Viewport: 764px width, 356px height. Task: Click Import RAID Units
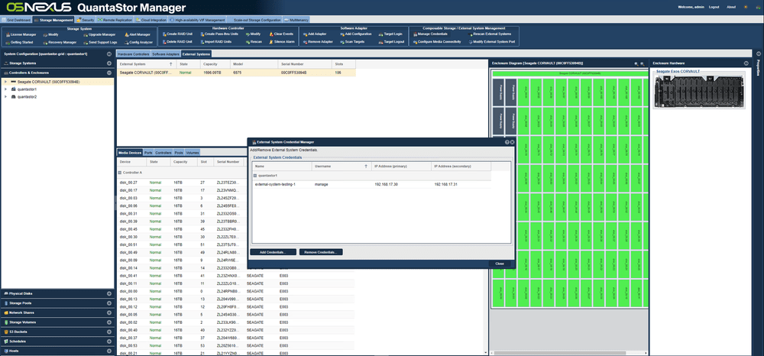tap(216, 42)
